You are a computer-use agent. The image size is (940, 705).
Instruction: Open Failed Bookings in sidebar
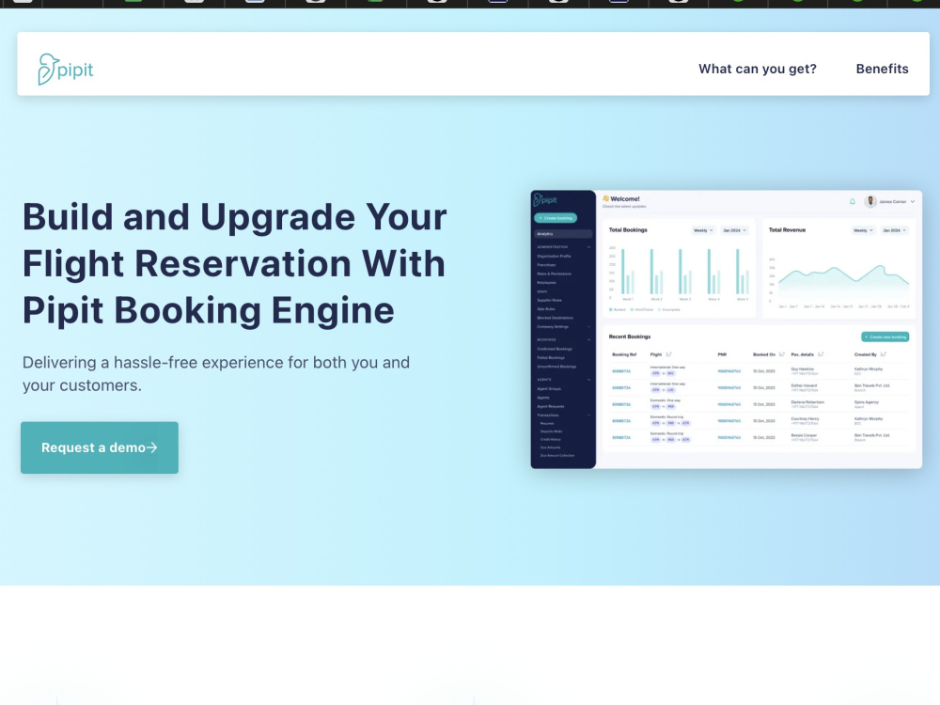coord(551,358)
